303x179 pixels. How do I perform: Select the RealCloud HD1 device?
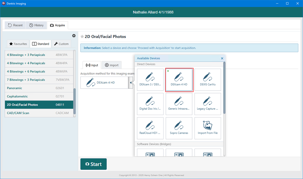tap(150, 128)
